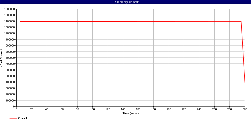Click the y-axis label 900000

click(11, 51)
